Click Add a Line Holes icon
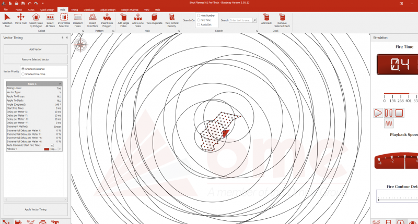 coord(138,20)
